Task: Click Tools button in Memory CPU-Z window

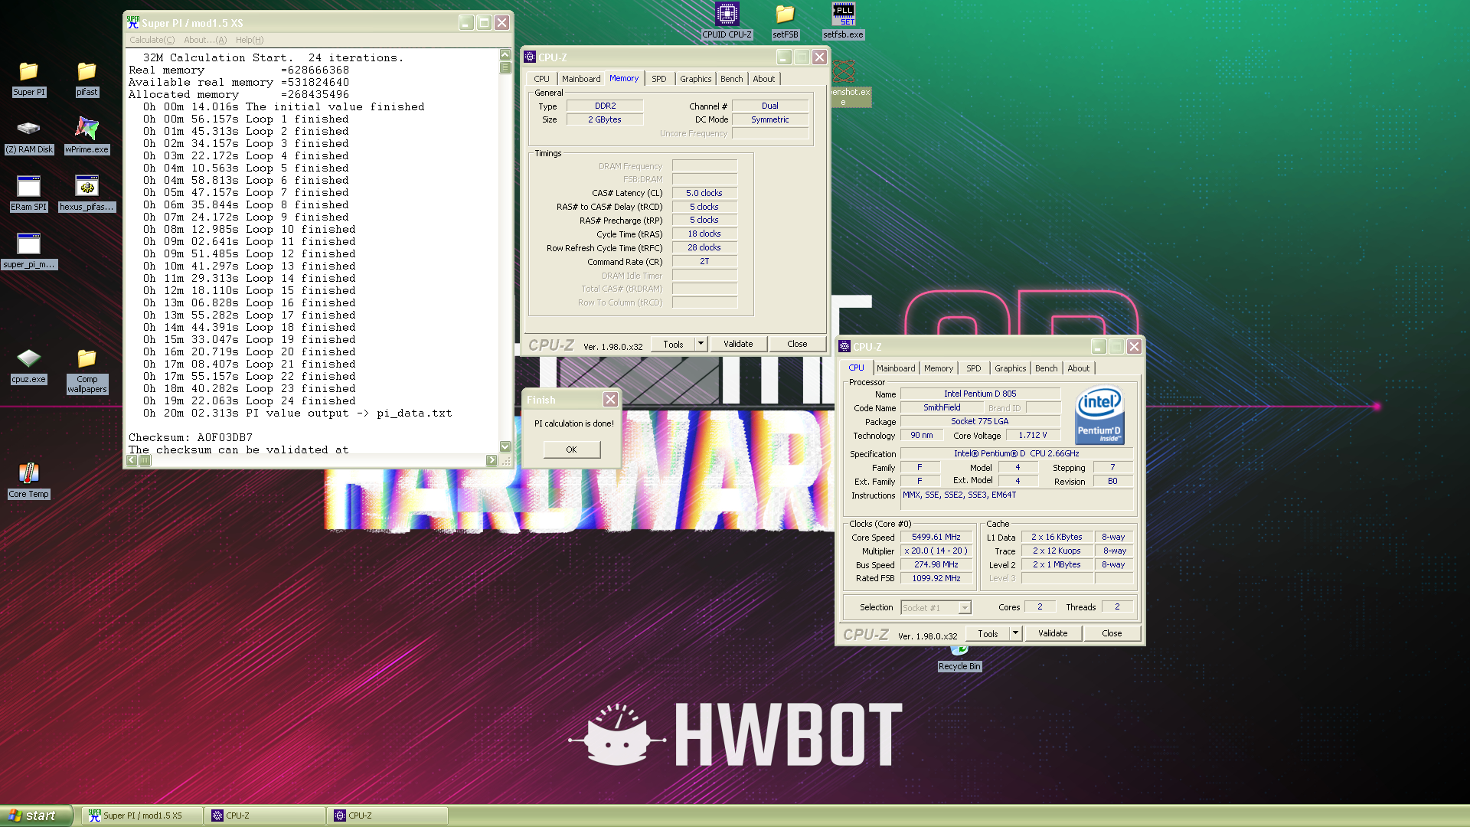Action: pyautogui.click(x=673, y=344)
